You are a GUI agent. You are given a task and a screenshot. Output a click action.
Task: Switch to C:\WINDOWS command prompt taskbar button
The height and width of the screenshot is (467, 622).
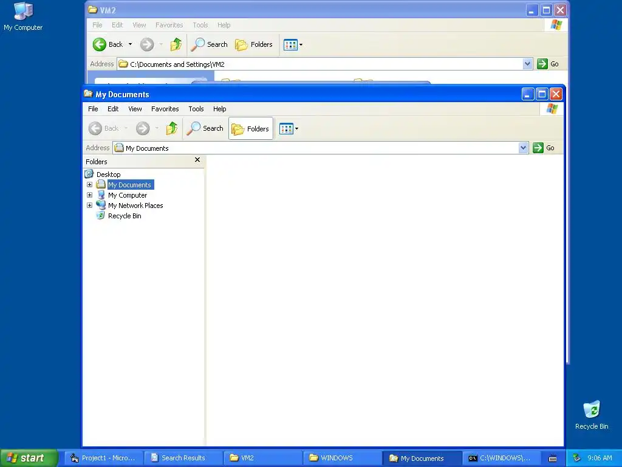click(x=502, y=458)
